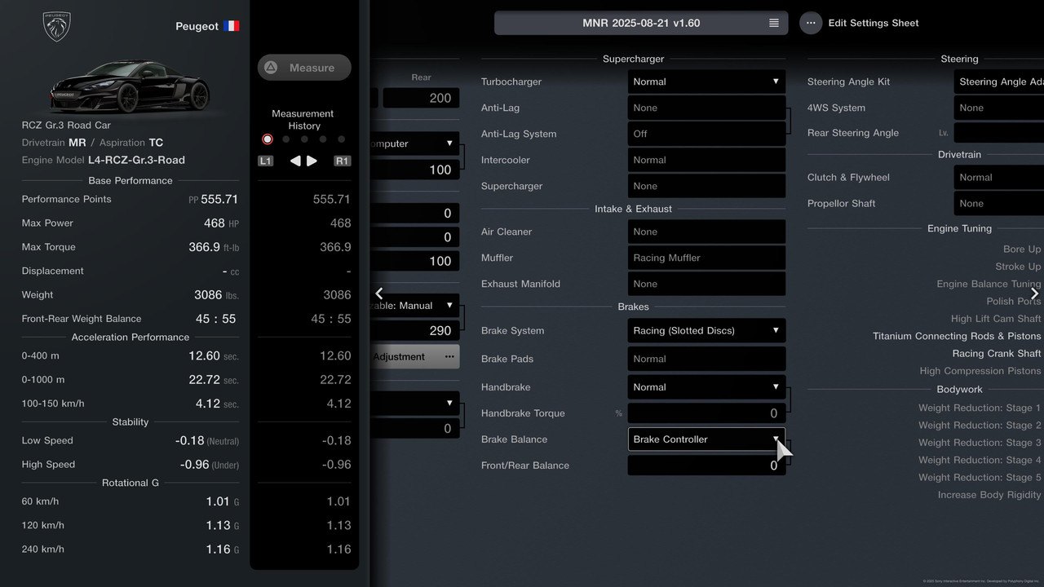The image size is (1044, 587).
Task: Select Supercharger field showing None
Action: coord(706,186)
